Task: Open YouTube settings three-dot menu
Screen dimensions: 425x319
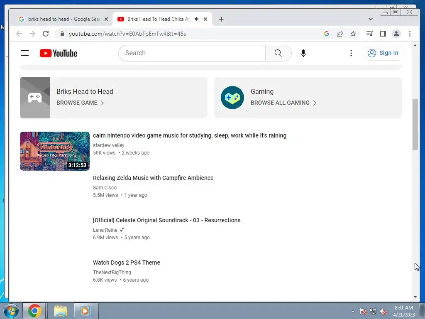Action: [x=351, y=53]
